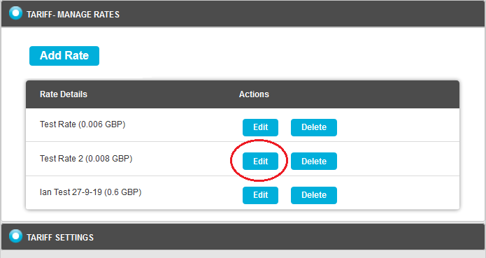This screenshot has width=486, height=258.
Task: Click the TARIFF- MANAGE RATES title text
Action: (x=73, y=15)
